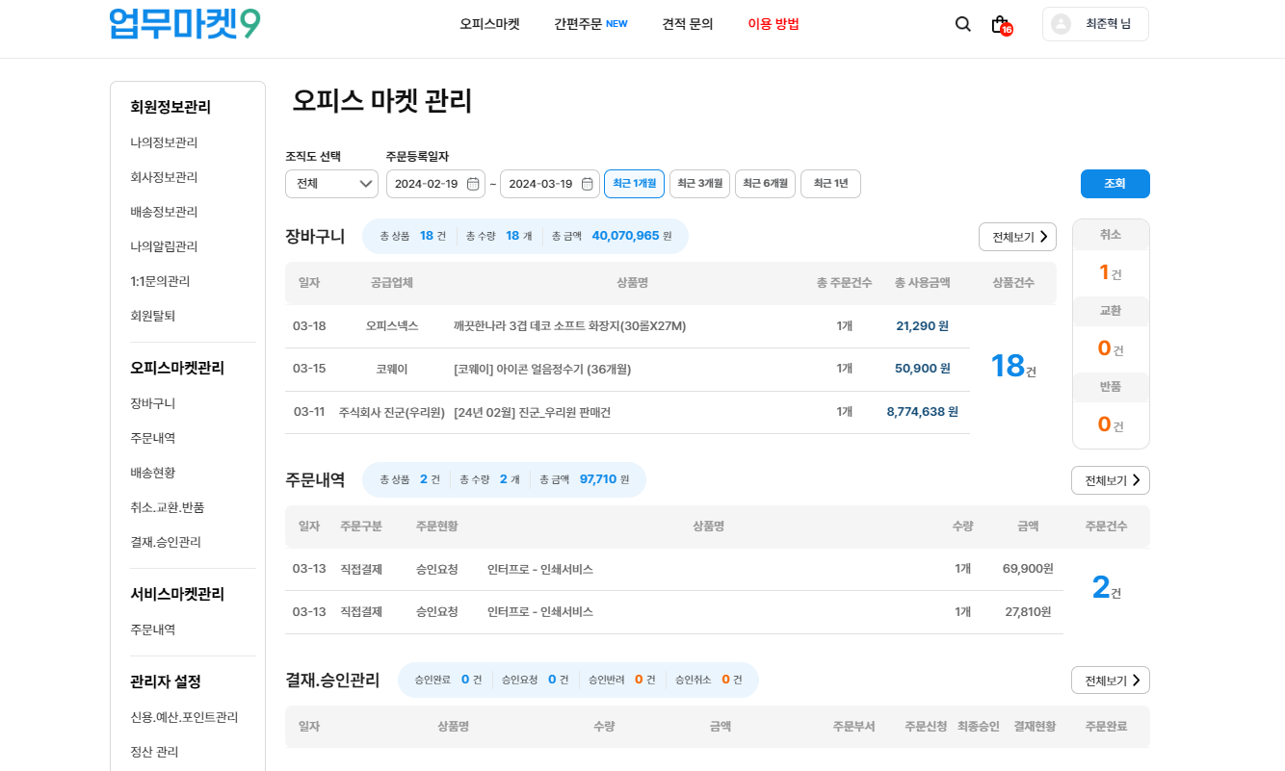The image size is (1285, 771).
Task: Click the search magnifier icon
Action: pos(962,24)
